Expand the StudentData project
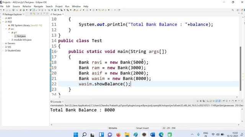 coord(3,51)
